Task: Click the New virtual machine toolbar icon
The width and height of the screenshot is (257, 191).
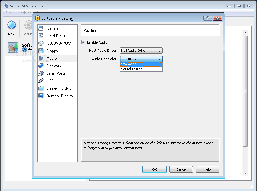Action: click(11, 25)
